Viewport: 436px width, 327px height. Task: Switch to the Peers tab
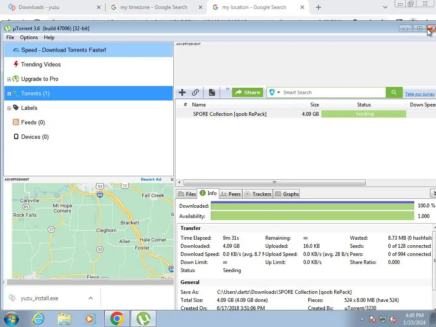click(230, 194)
